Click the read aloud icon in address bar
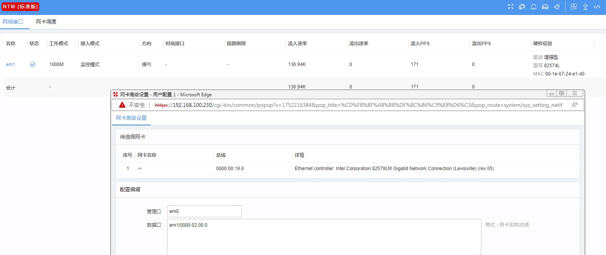The width and height of the screenshot is (606, 255). tap(574, 105)
